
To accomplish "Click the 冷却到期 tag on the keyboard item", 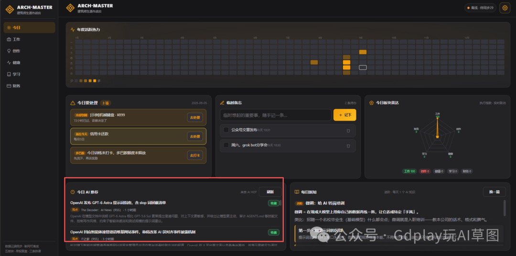I will tap(81, 115).
